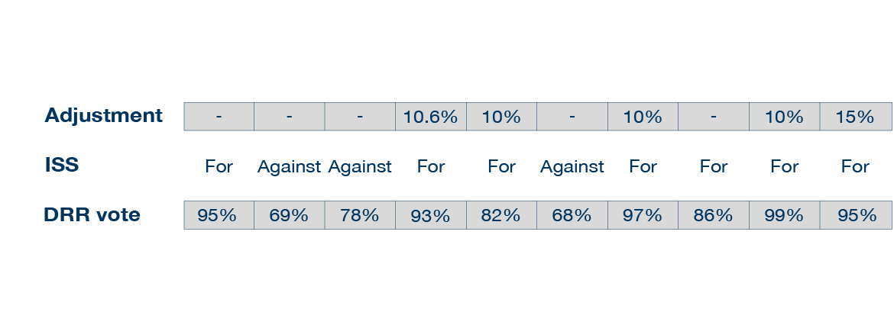The height and width of the screenshot is (312, 894).
Task: Click the 10.6% Adjustment cell
Action: (430, 117)
